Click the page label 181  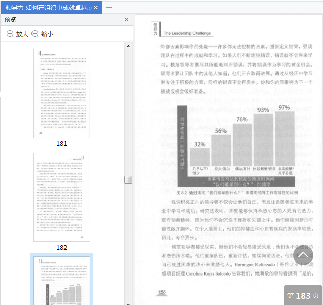61,143
